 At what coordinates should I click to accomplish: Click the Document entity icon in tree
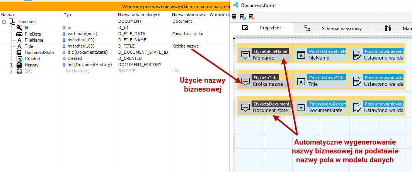(12, 22)
